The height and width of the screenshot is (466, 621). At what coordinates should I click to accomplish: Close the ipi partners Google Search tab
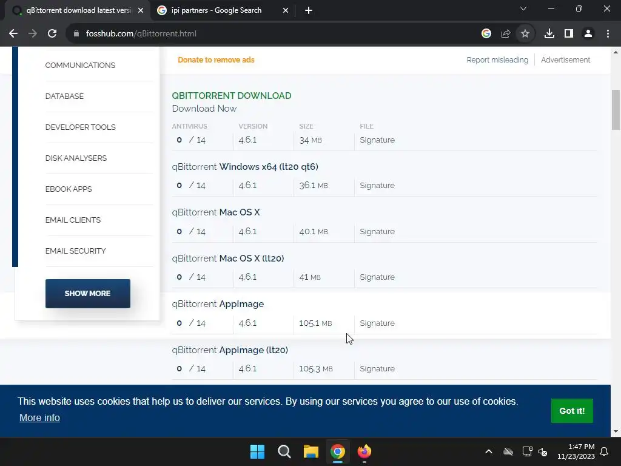(286, 11)
